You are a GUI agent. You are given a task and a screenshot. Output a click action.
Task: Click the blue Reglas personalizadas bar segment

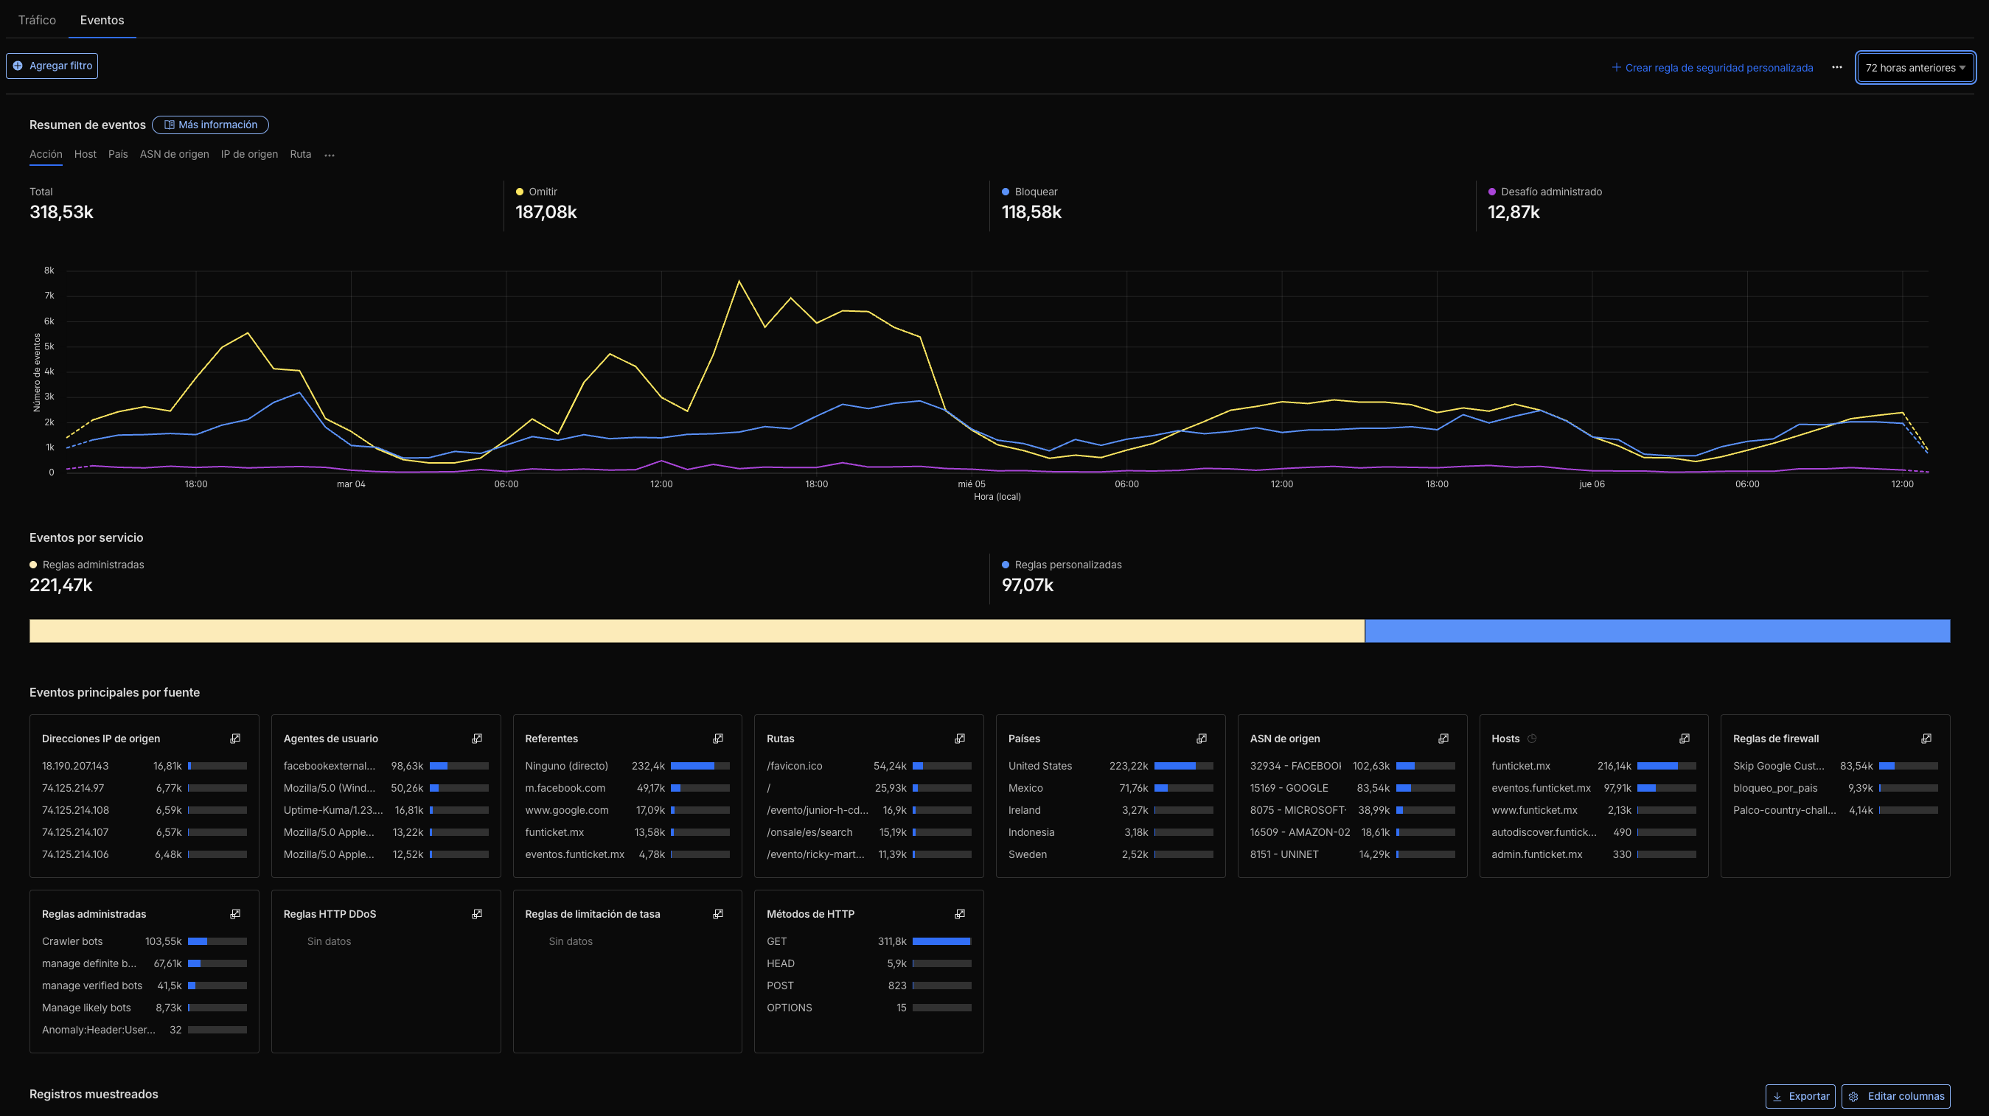1660,630
